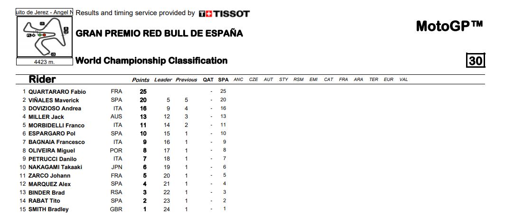This screenshot has height=215, width=514.
Task: Click the 4423 m. track length box
Action: (45, 62)
